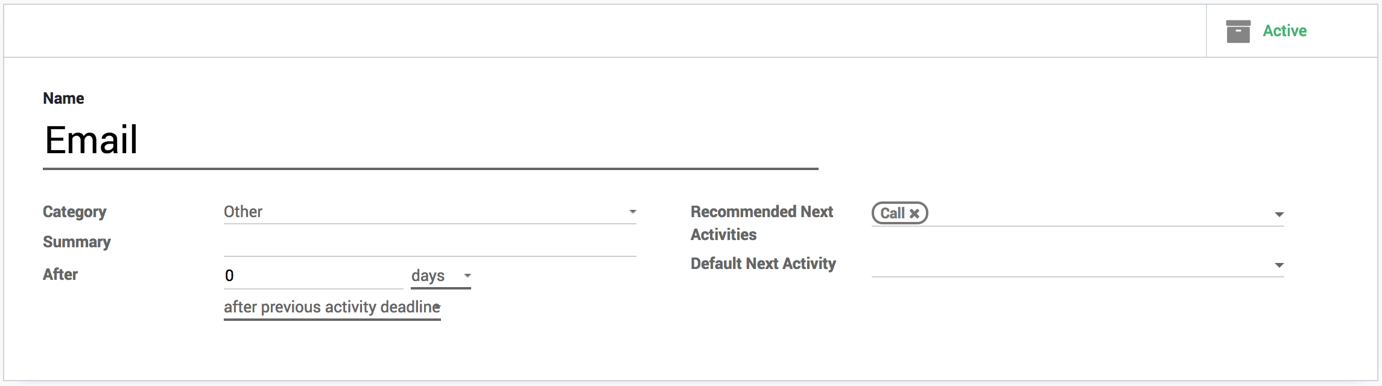Click the Category dropdown caret icon

[x=633, y=212]
